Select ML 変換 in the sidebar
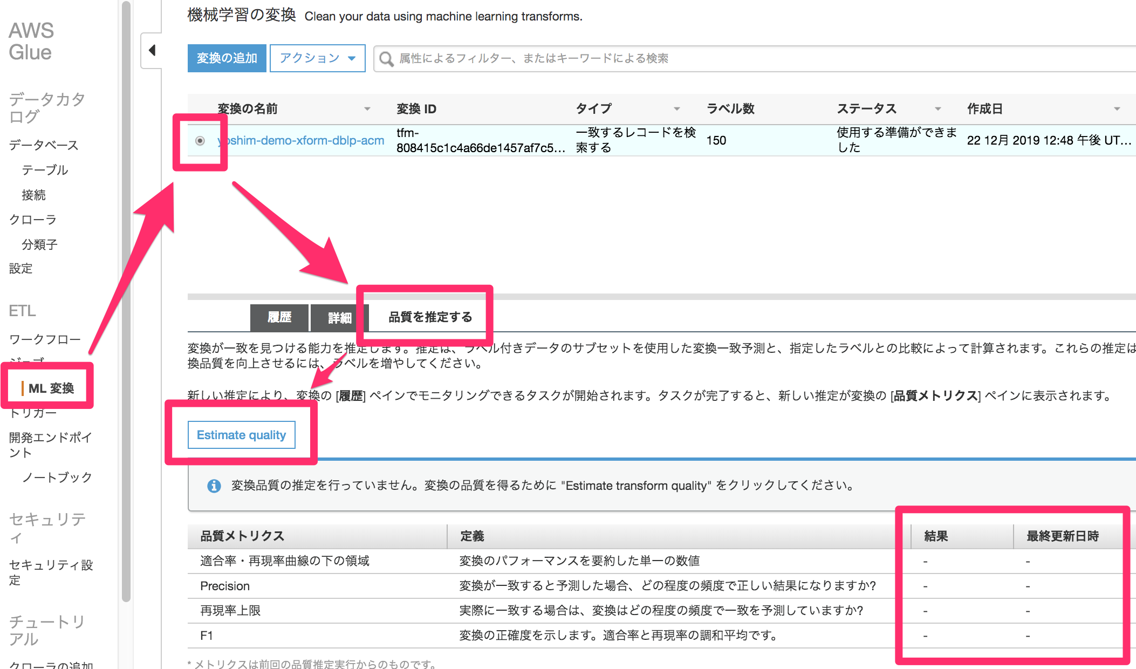 click(x=51, y=388)
